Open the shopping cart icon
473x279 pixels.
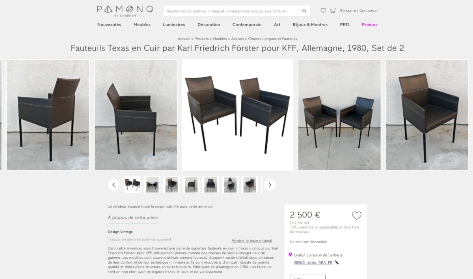coord(333,11)
